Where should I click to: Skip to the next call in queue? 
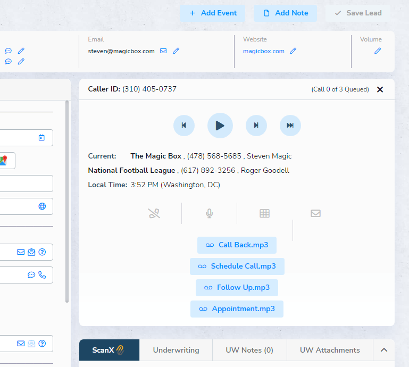point(256,126)
